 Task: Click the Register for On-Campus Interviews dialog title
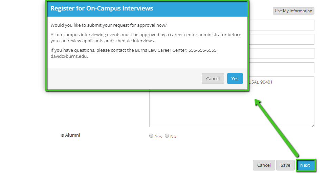102,8
